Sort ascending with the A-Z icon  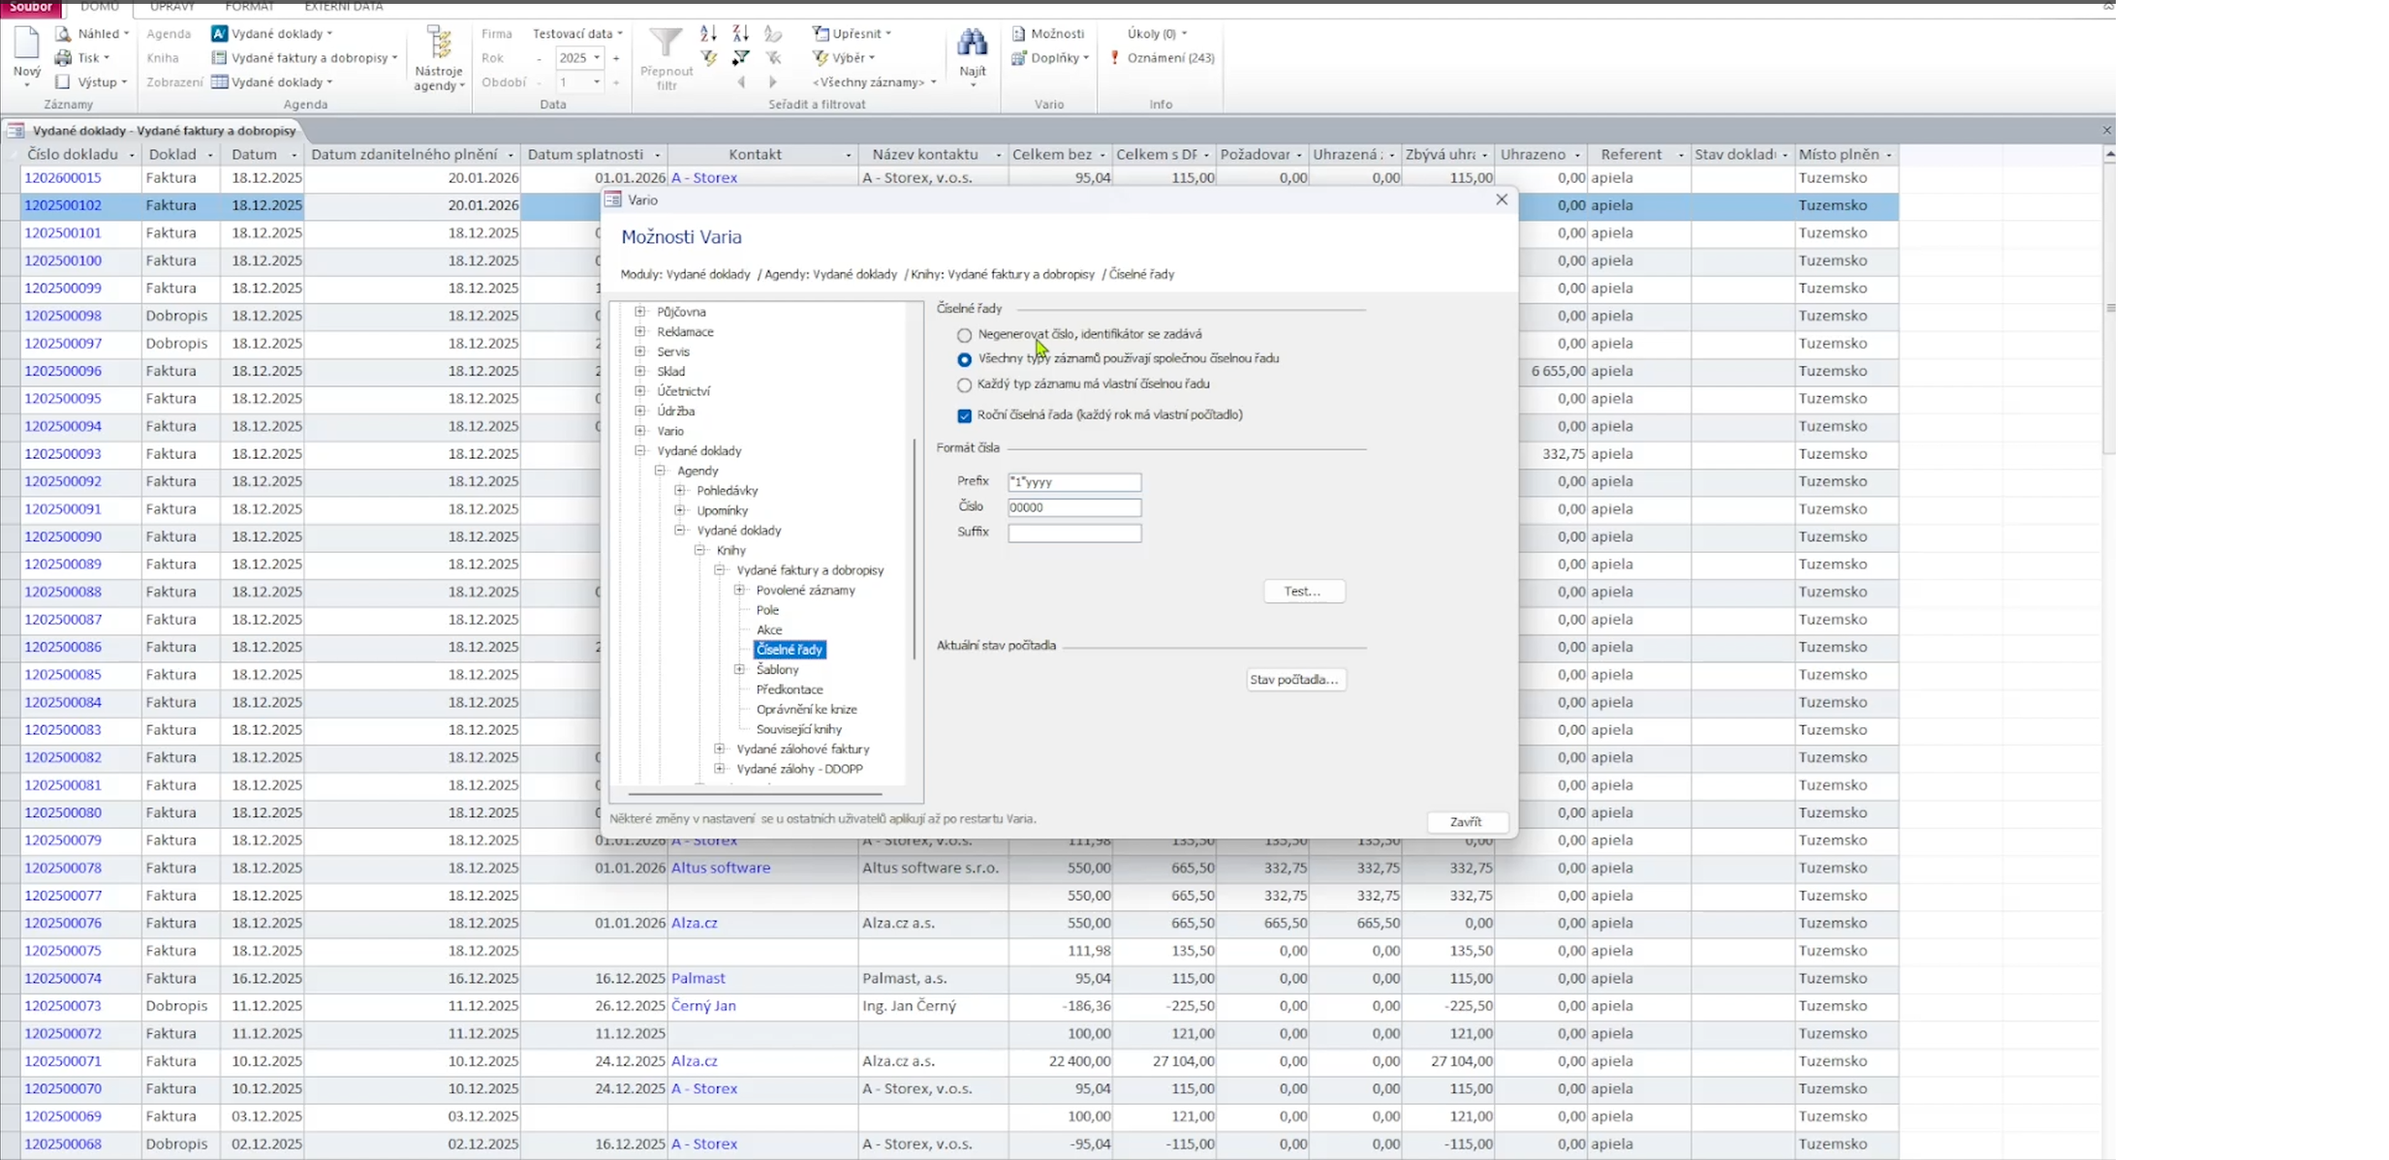pyautogui.click(x=708, y=34)
